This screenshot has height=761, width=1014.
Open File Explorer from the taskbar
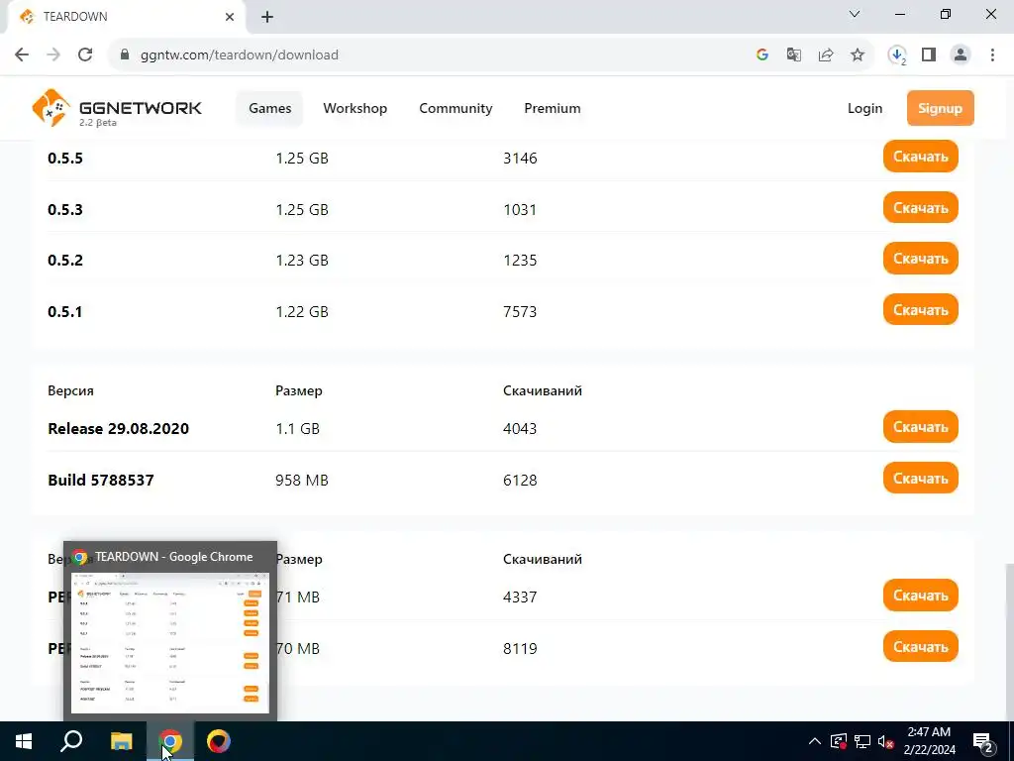121,741
